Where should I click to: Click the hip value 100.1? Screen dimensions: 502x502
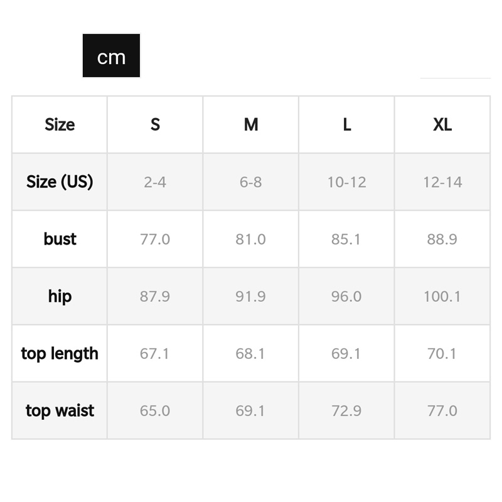click(x=442, y=296)
